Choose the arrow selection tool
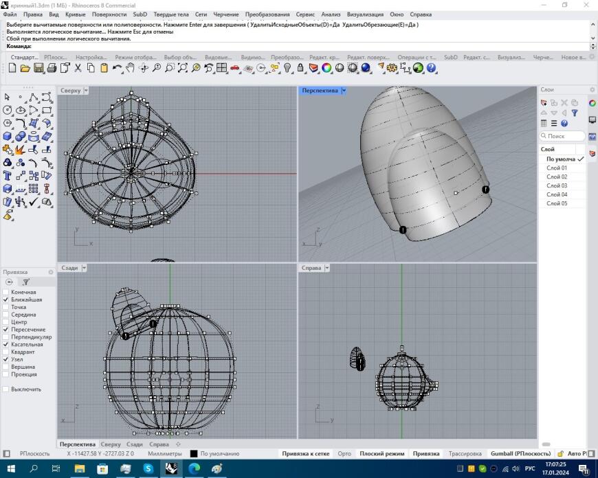This screenshot has width=598, height=478. point(8,97)
